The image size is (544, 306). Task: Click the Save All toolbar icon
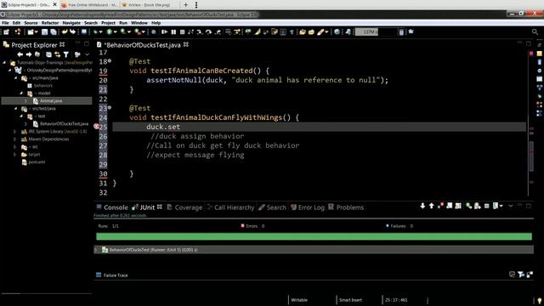[x=53, y=32]
